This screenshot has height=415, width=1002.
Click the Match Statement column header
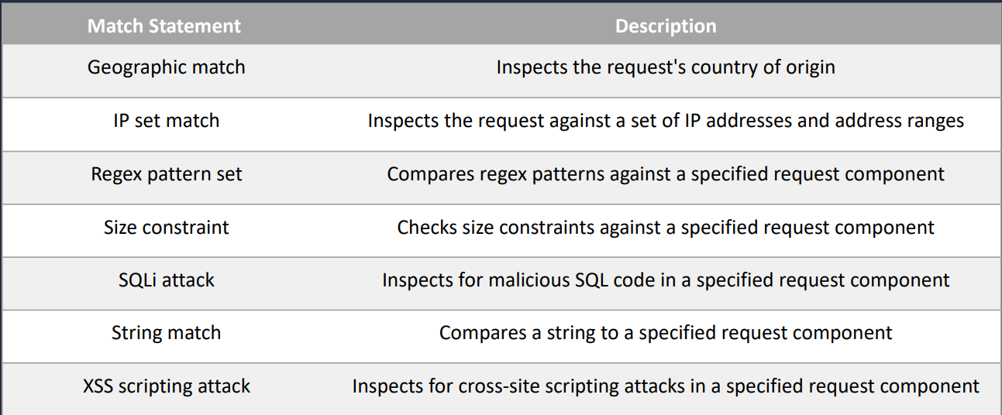click(164, 26)
